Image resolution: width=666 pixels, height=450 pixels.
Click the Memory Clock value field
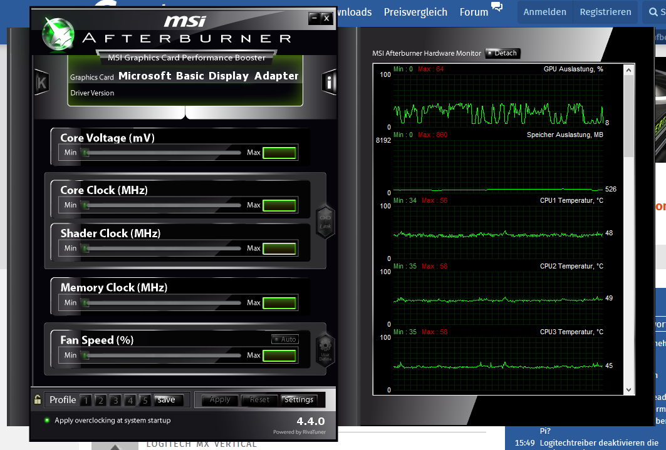click(279, 303)
